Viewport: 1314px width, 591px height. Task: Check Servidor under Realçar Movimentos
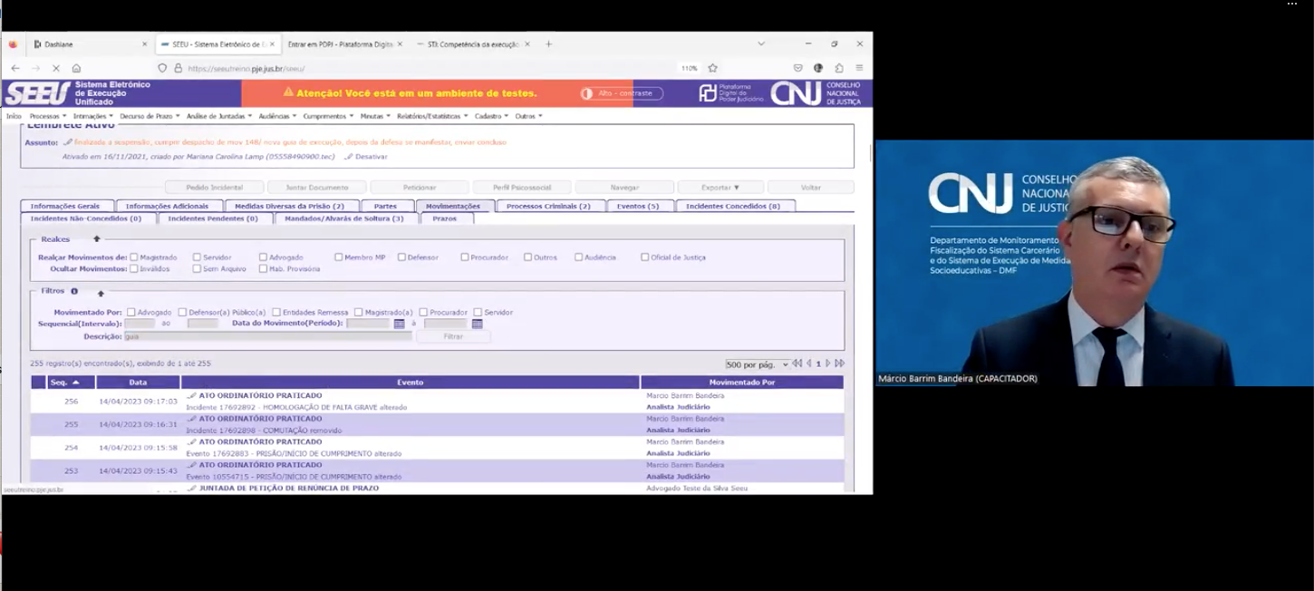pos(197,257)
